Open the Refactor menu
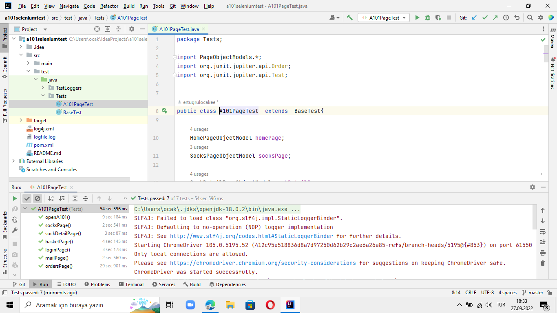The image size is (557, 313). tap(109, 6)
